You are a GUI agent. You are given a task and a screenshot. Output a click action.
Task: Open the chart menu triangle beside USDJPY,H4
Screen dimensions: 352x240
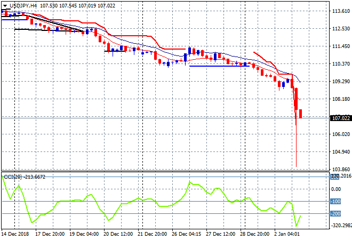click(5, 6)
